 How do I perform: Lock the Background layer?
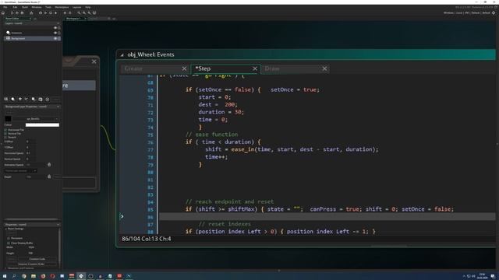(x=59, y=38)
